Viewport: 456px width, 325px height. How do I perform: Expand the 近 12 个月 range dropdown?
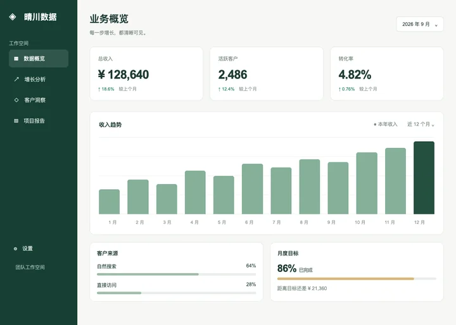point(421,125)
